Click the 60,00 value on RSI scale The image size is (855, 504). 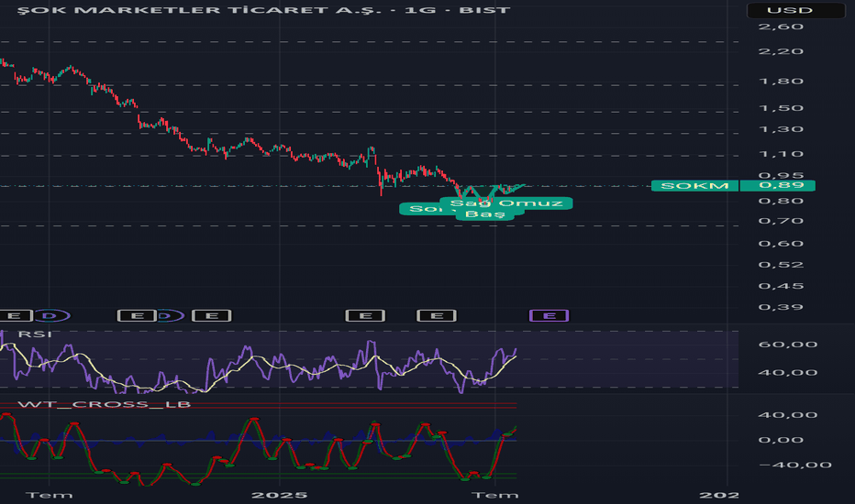[787, 345]
